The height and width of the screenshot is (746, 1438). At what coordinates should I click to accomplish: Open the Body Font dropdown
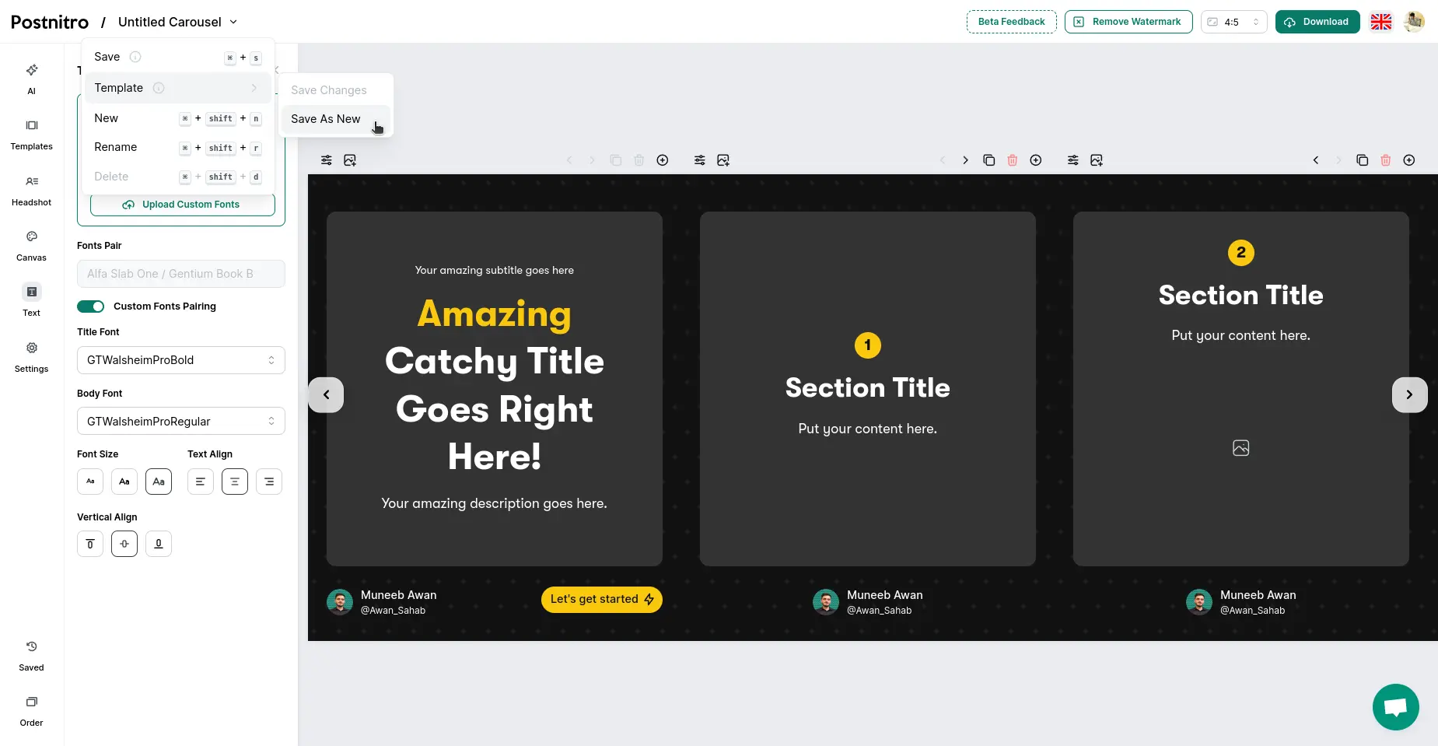click(x=180, y=421)
